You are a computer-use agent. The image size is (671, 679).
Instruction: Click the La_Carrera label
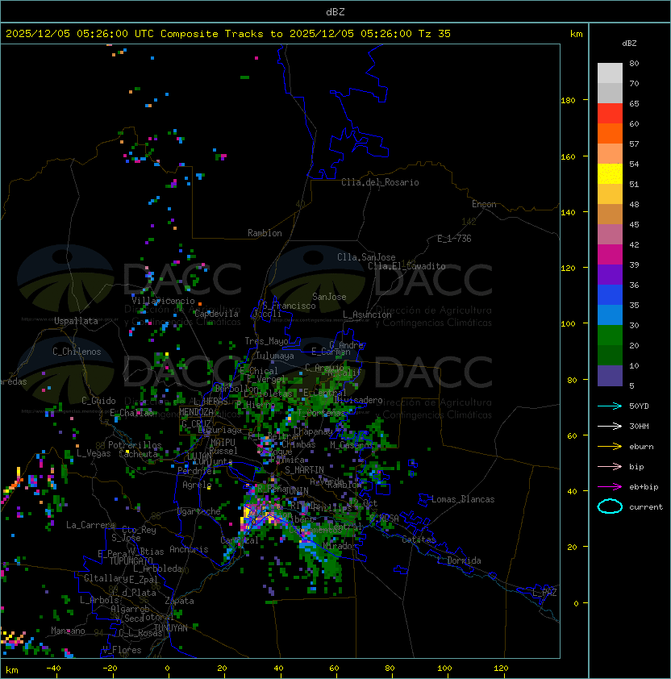(90, 525)
